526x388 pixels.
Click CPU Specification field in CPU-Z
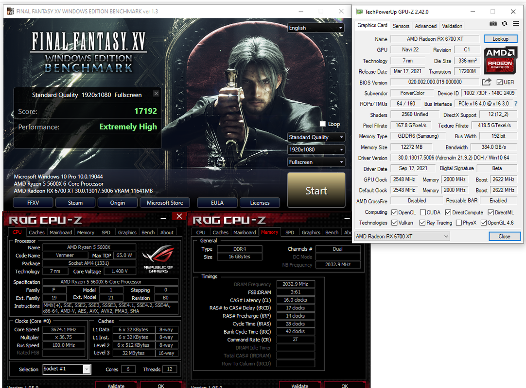[x=110, y=282]
